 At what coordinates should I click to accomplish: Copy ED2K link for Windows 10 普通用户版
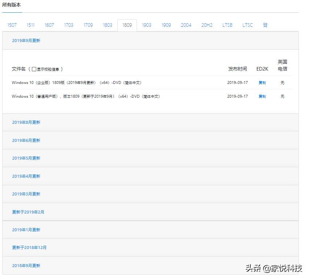[x=262, y=96]
